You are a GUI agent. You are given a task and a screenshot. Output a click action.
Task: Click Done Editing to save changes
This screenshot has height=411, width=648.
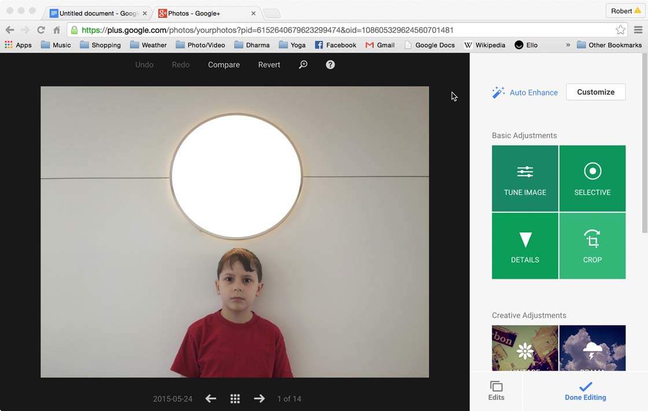point(585,391)
